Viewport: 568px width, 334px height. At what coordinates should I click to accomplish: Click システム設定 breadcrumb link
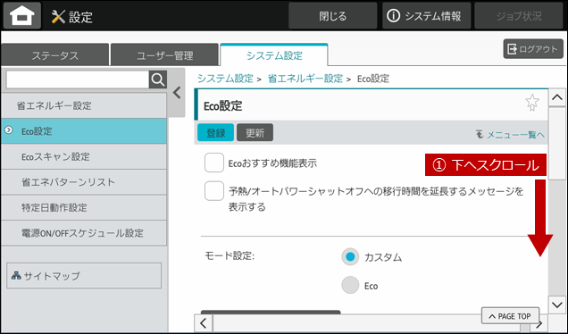pyautogui.click(x=225, y=79)
